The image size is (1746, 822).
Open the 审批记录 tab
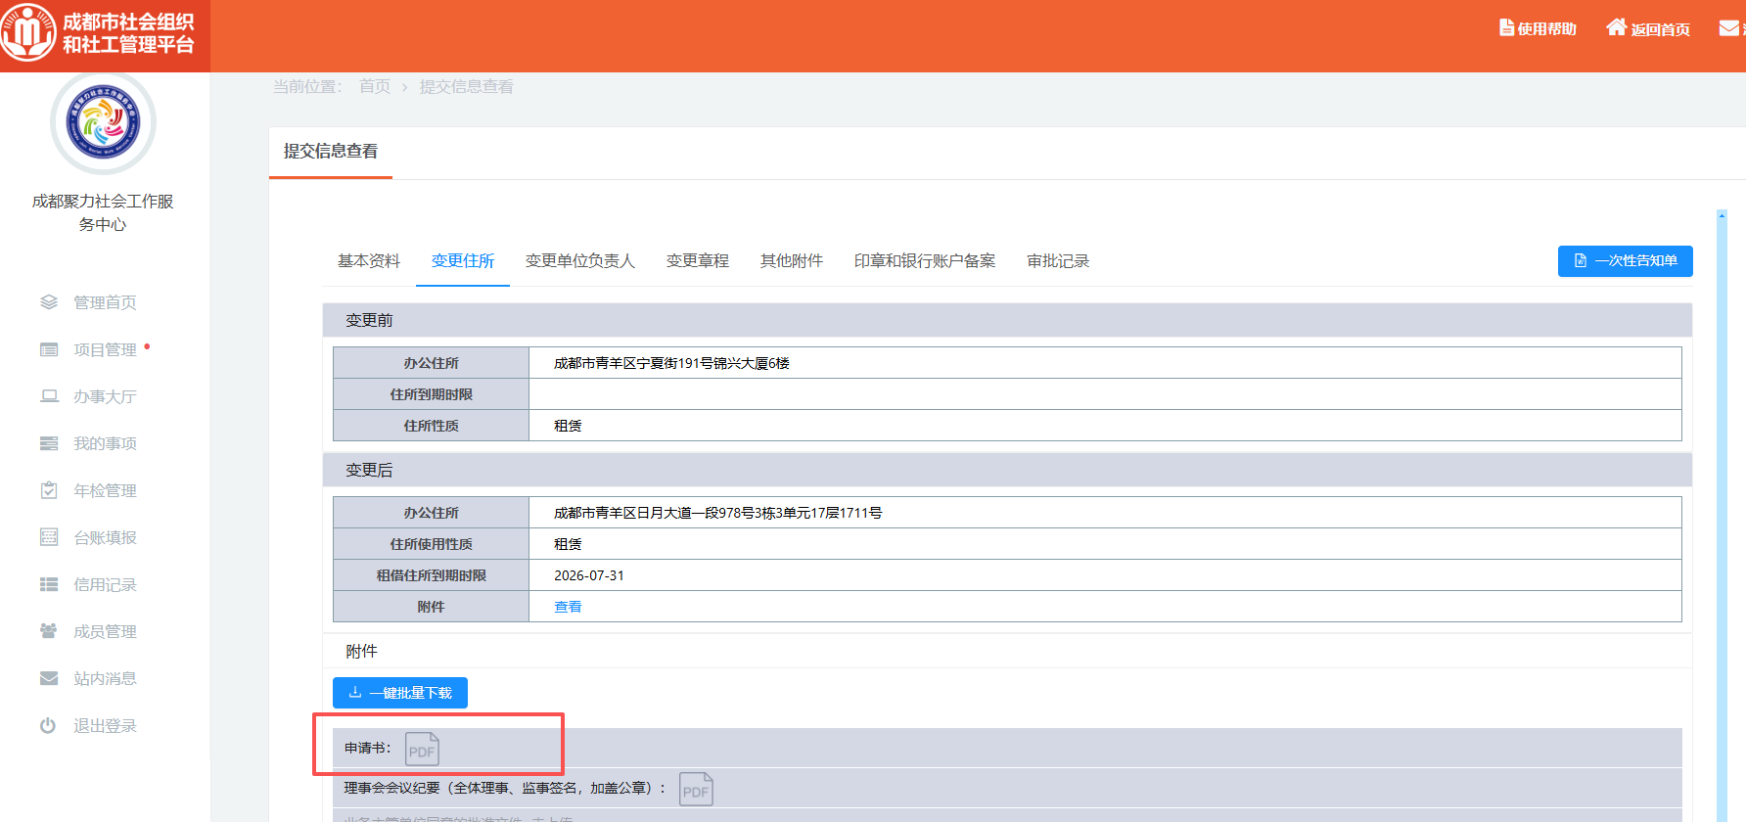(x=1057, y=261)
